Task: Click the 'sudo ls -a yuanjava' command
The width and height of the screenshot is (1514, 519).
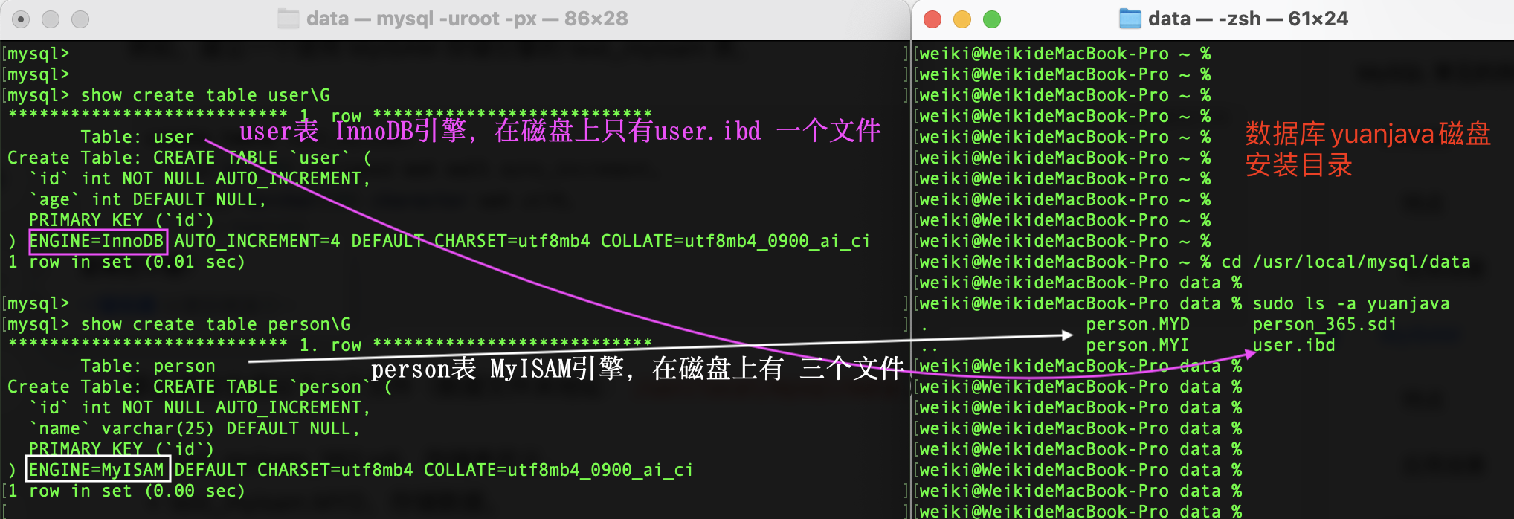Action: tap(1351, 303)
